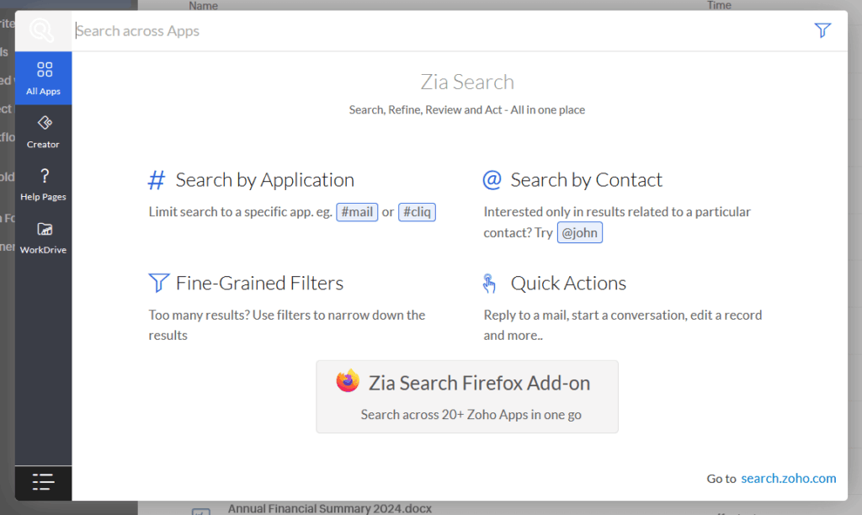Click the @john example tag
This screenshot has height=515, width=862.
(579, 232)
